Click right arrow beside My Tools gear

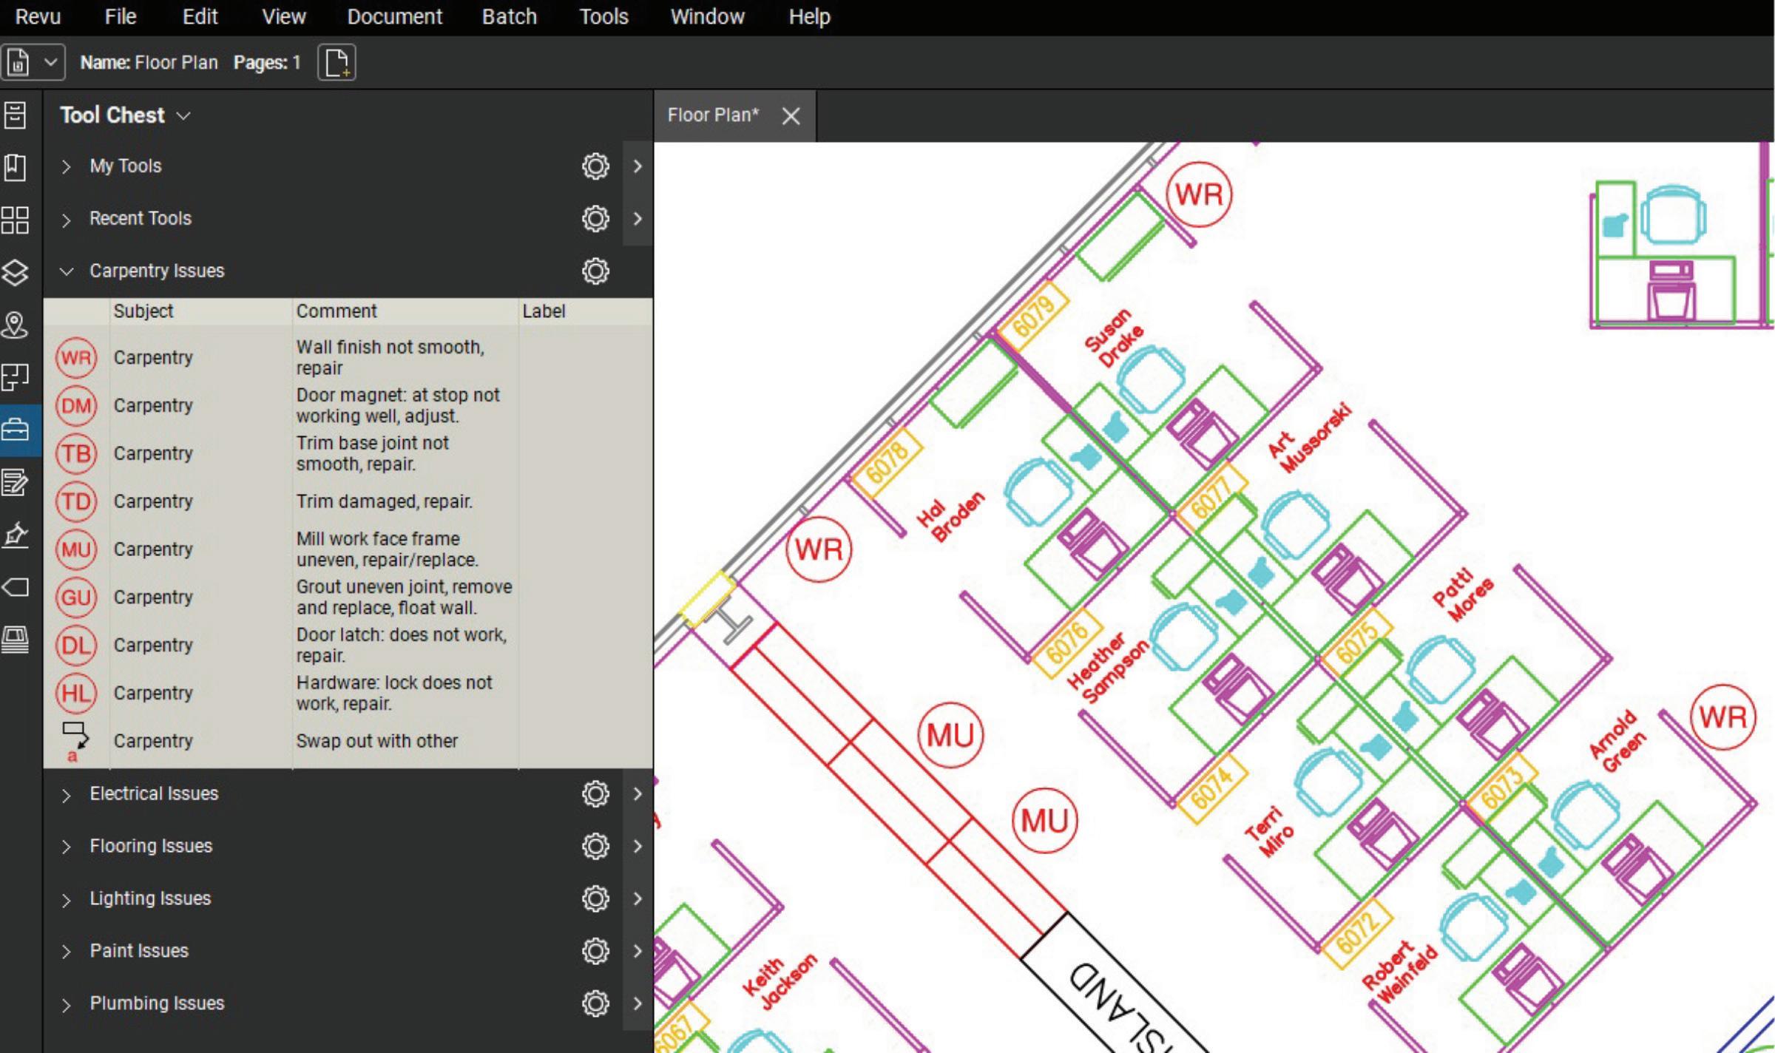[x=638, y=166]
